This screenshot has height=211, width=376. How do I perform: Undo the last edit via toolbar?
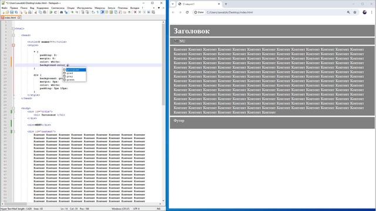coord(51,12)
